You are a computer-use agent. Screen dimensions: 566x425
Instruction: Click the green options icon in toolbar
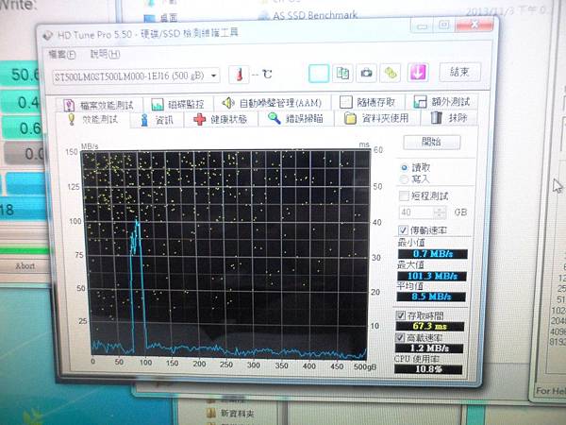pos(391,73)
